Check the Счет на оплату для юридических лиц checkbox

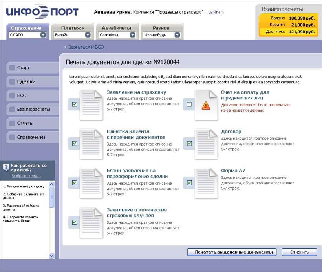click(189, 104)
